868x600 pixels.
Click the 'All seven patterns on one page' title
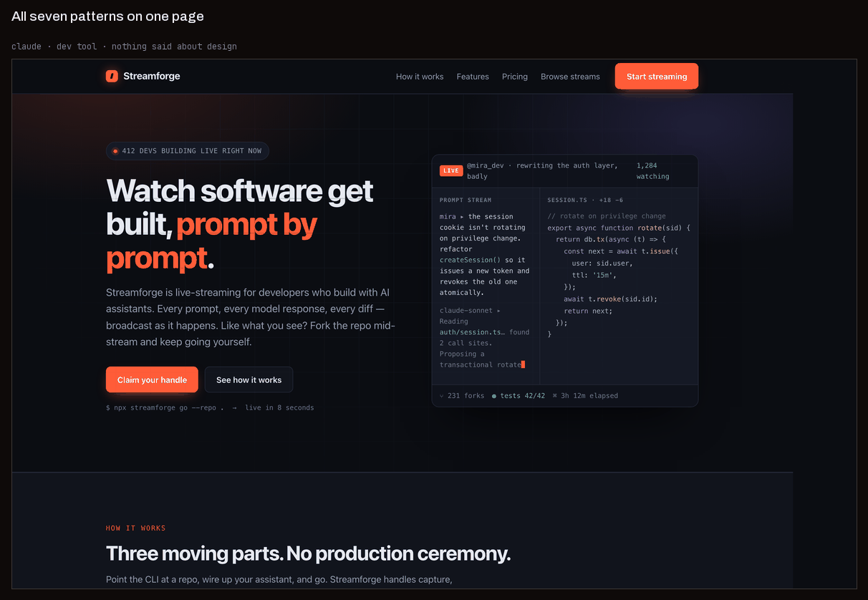point(107,16)
